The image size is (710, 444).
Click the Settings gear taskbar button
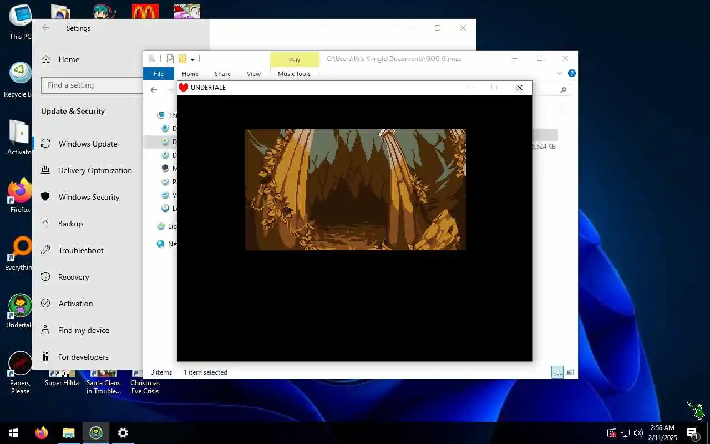click(123, 433)
